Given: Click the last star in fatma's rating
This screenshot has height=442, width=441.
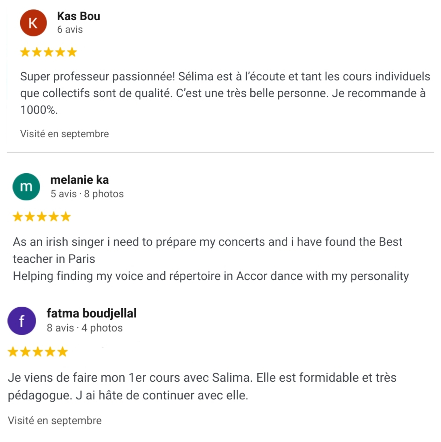Looking at the screenshot, I should tap(62, 352).
